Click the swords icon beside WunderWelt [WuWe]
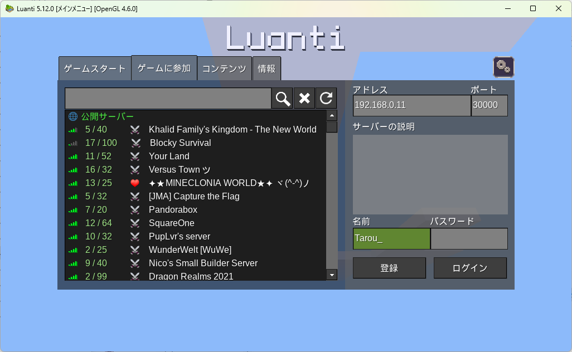 (x=135, y=250)
